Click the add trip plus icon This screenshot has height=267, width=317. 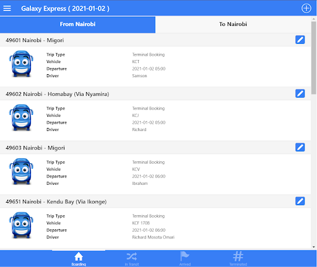(306, 9)
